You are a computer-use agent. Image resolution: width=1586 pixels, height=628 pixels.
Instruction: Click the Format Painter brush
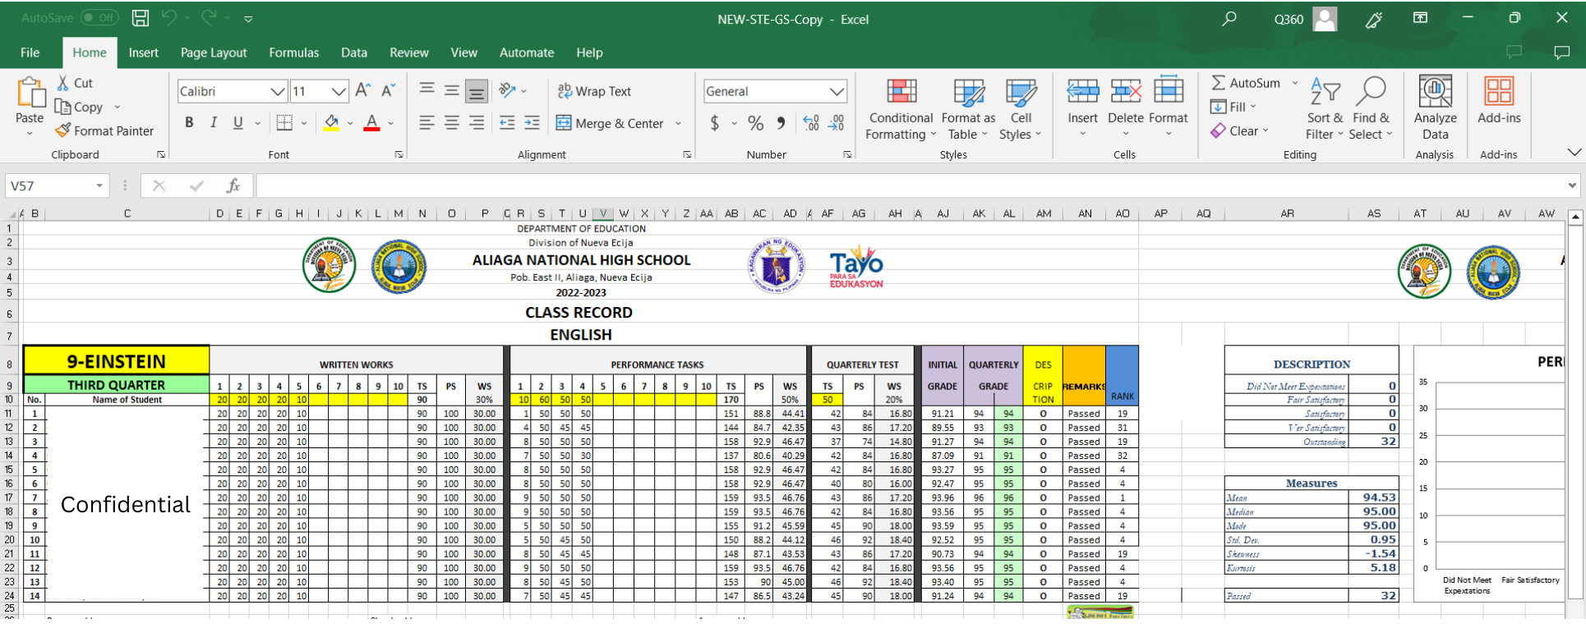63,131
